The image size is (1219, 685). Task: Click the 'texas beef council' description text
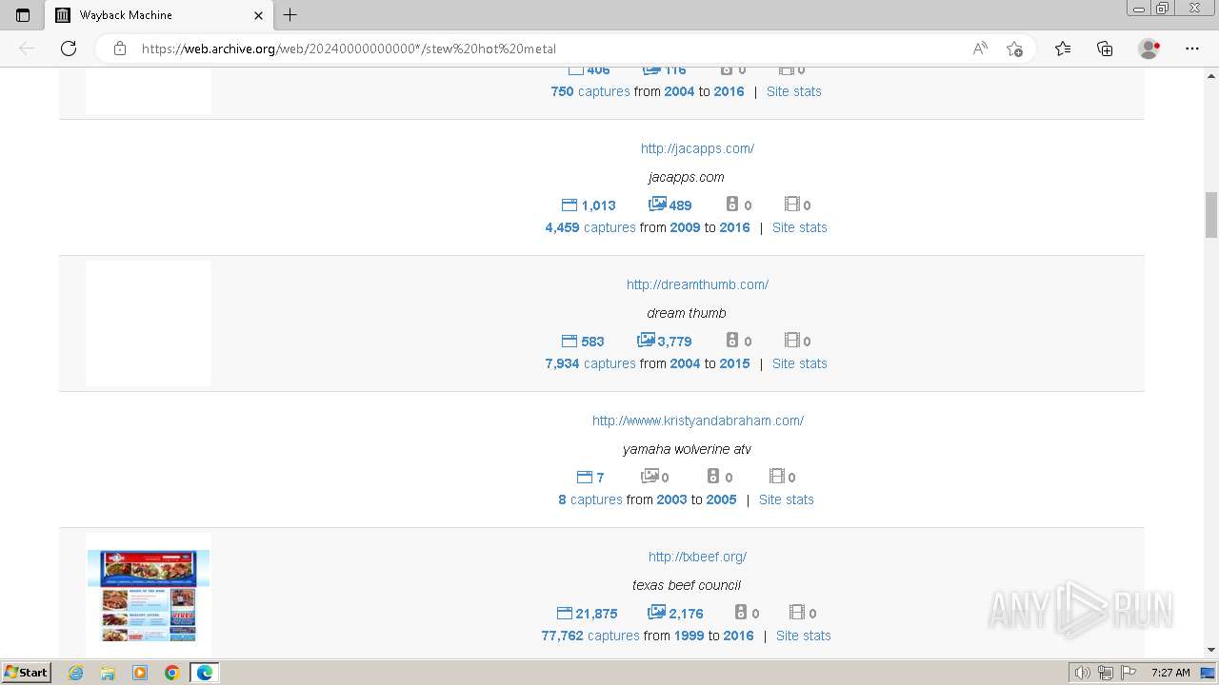coord(686,585)
